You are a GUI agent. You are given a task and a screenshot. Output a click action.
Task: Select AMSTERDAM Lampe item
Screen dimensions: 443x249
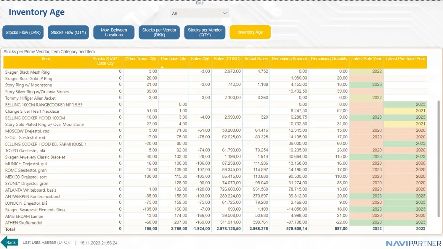[24, 216]
